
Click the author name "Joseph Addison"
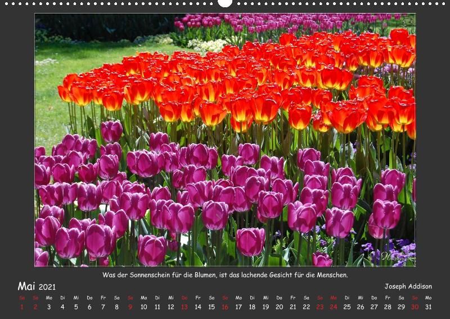[408, 286]
